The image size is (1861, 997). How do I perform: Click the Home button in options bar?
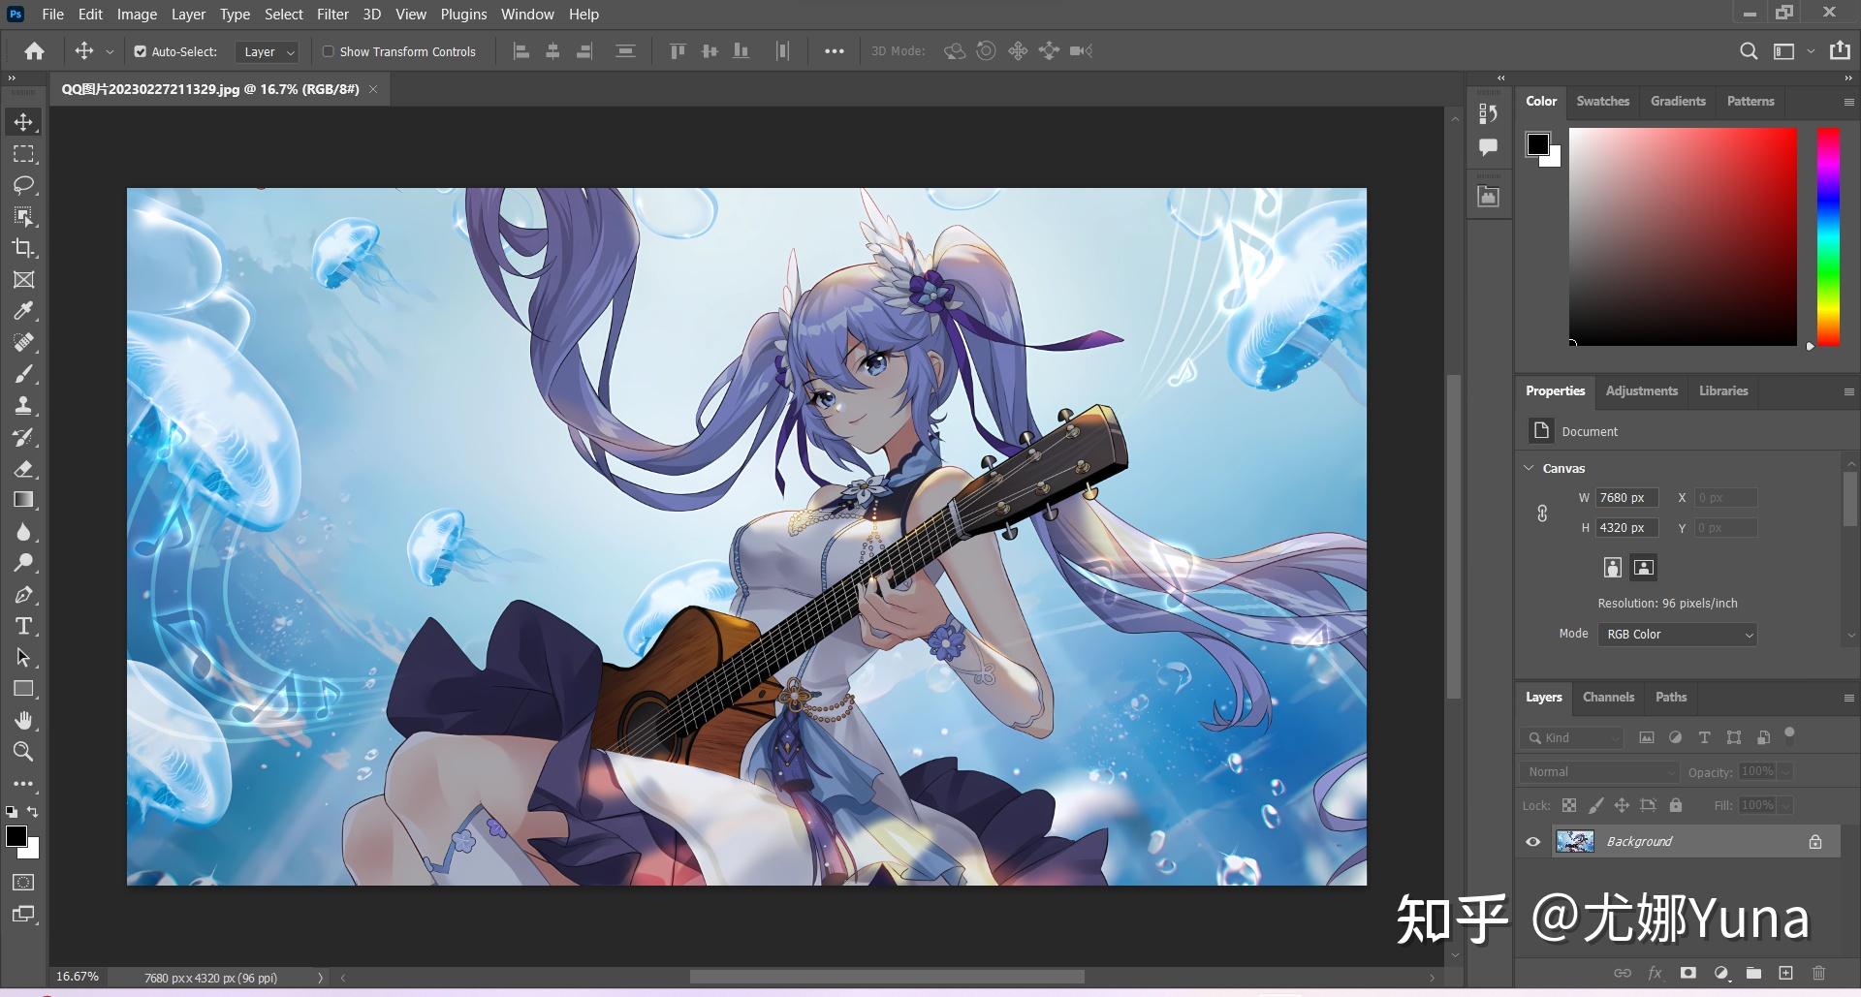[35, 51]
